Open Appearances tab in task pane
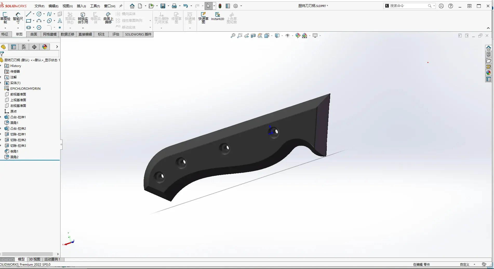This screenshot has width=494, height=269. [x=489, y=73]
